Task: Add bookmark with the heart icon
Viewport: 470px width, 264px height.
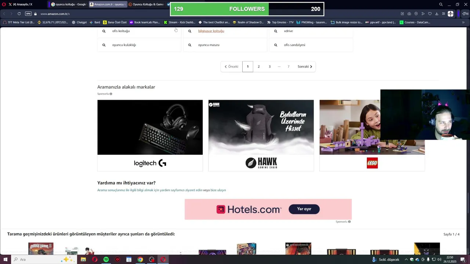Action: [x=430, y=14]
